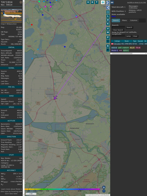This screenshot has width=147, height=196.
Task: Close the TAY1804 aircraft info panel
Action: pos(21,2)
